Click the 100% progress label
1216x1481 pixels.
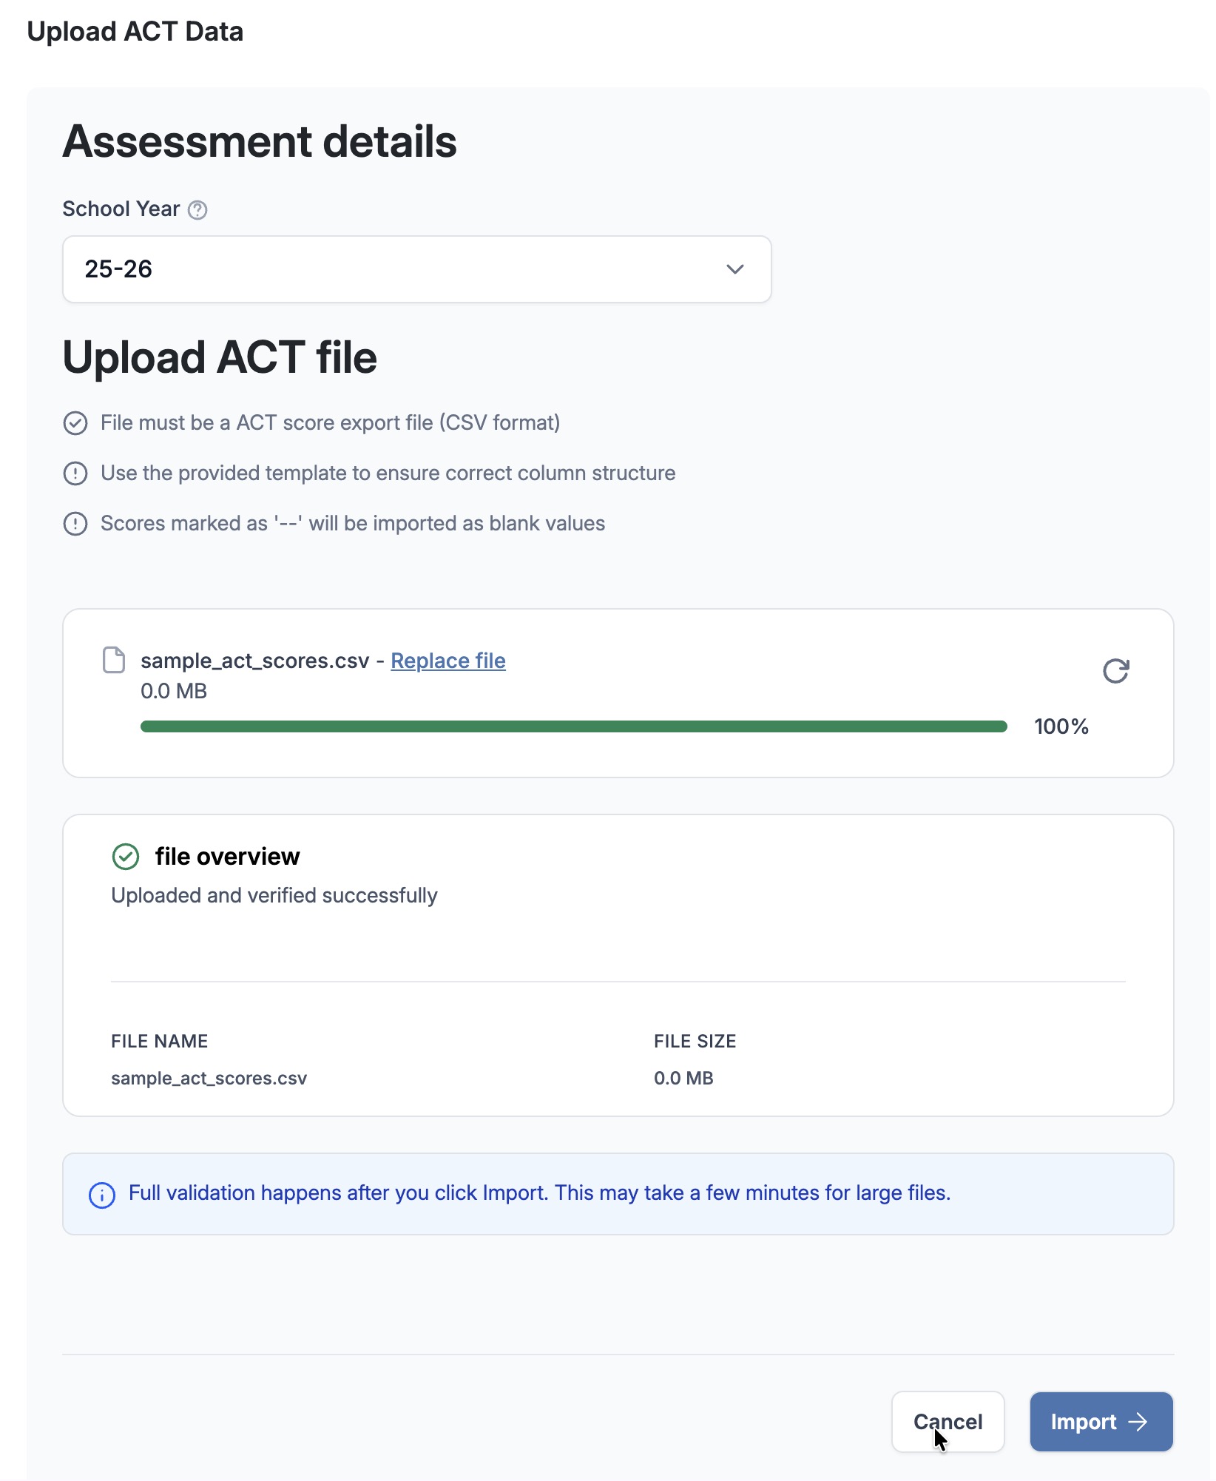[1061, 726]
